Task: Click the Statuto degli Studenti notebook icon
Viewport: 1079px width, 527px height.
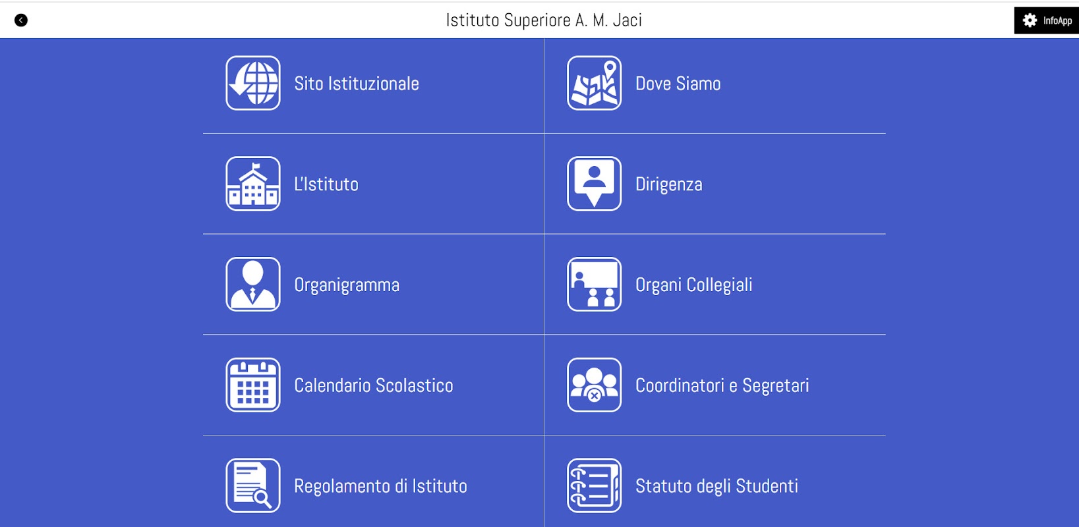Action: [594, 485]
